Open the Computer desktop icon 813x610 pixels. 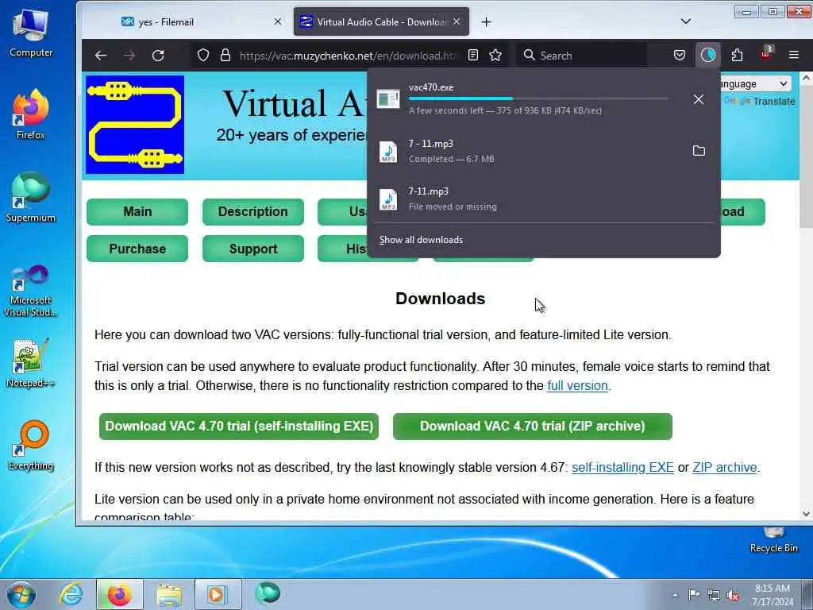point(31,33)
